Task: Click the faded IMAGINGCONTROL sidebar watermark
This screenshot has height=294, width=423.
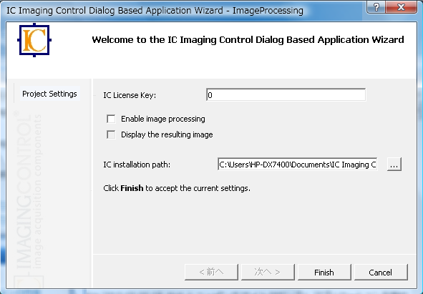Action: (28, 192)
